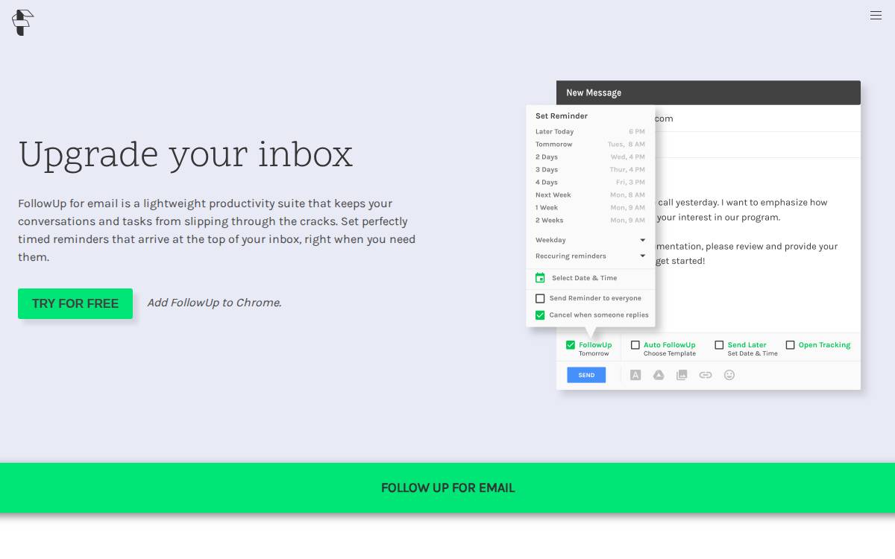Click the Upgrade your inbox heading

(x=186, y=155)
